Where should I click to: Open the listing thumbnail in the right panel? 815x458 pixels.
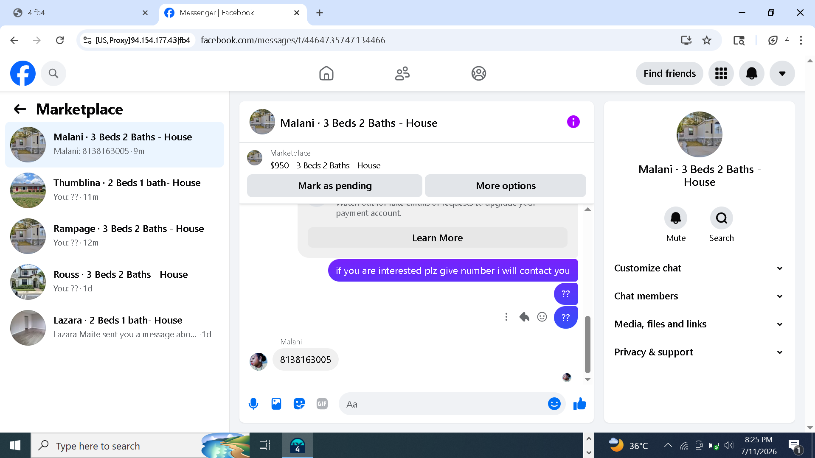[x=700, y=134]
